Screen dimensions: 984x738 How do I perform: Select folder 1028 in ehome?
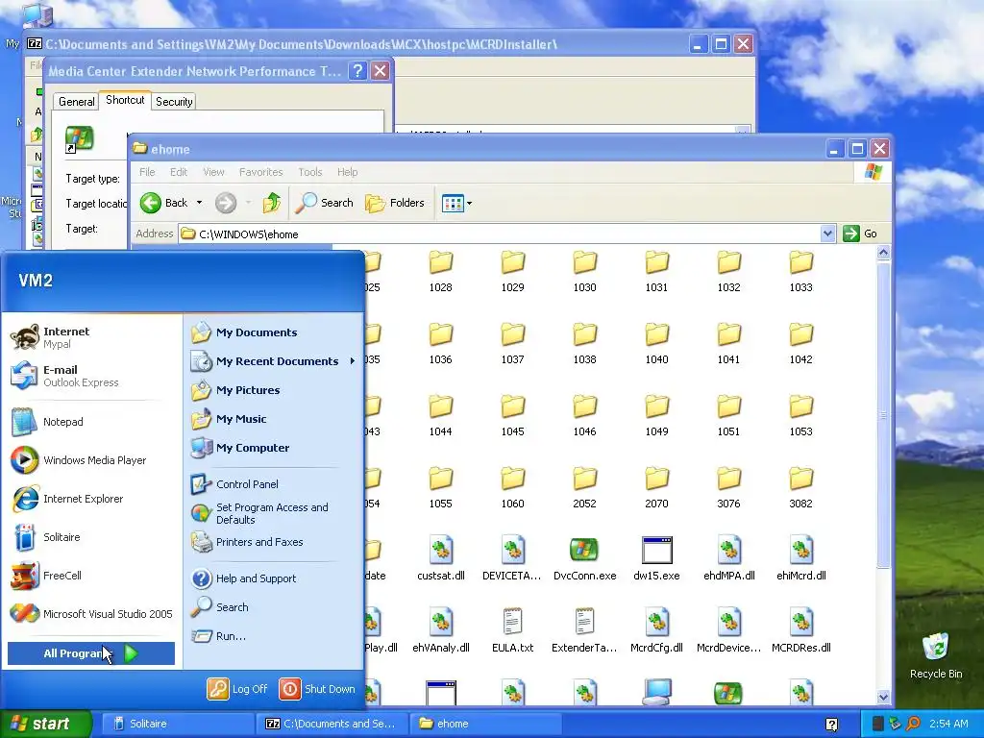click(x=440, y=272)
